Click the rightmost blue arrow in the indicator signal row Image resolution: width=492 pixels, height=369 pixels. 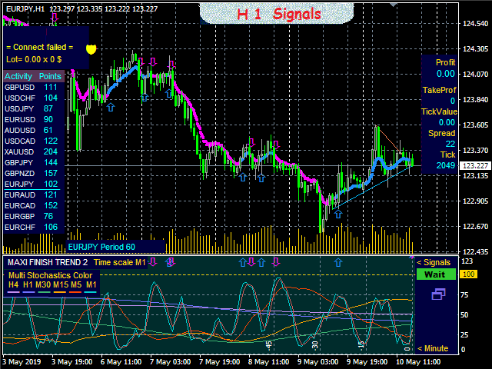pos(338,262)
